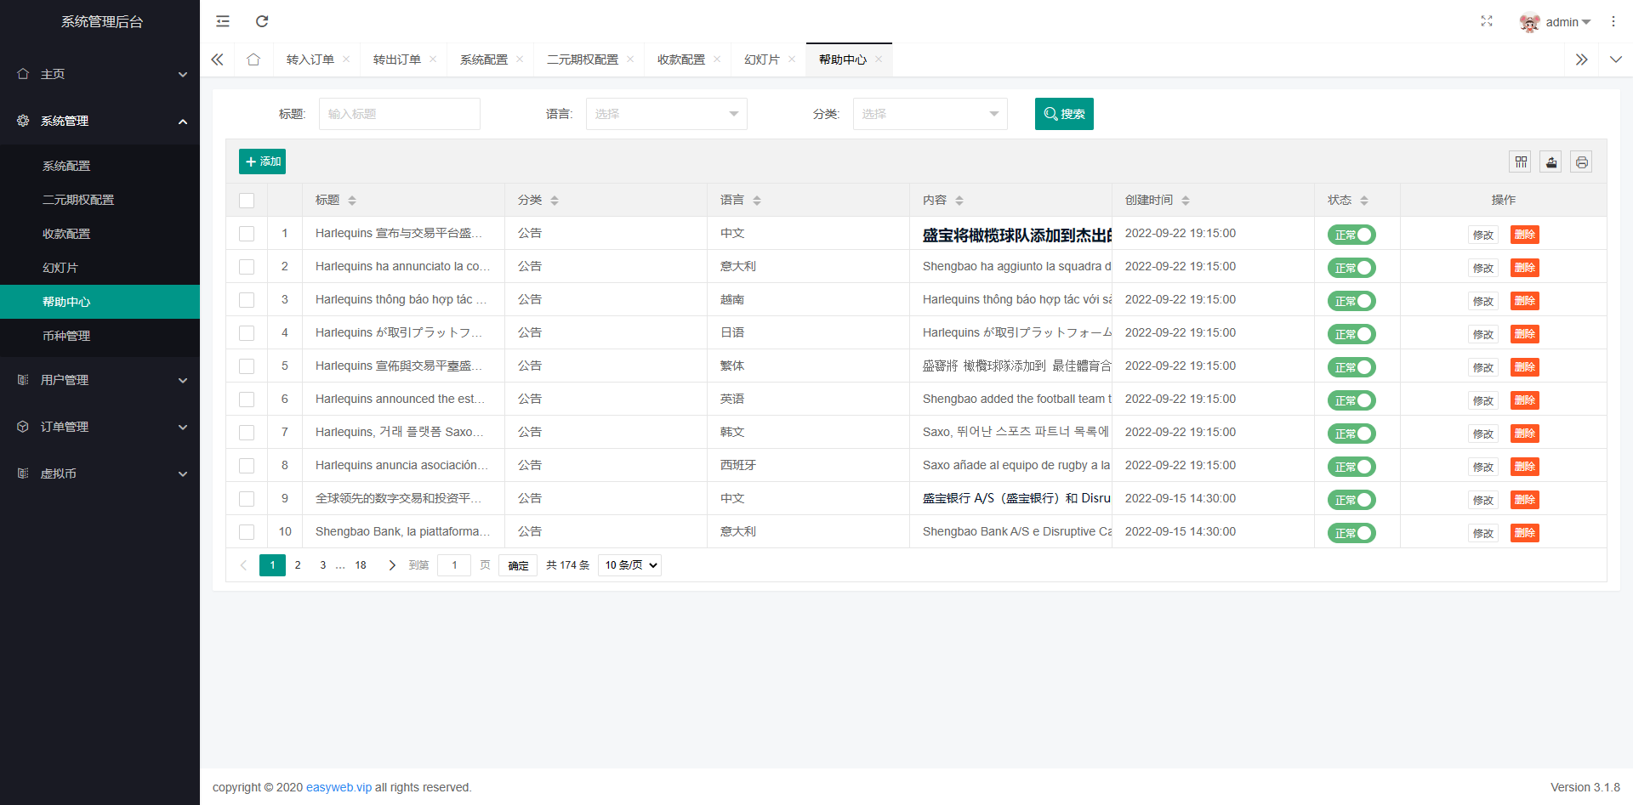Screen dimensions: 1633x805
Task: Jump to page 18 in pagination
Action: (x=361, y=564)
